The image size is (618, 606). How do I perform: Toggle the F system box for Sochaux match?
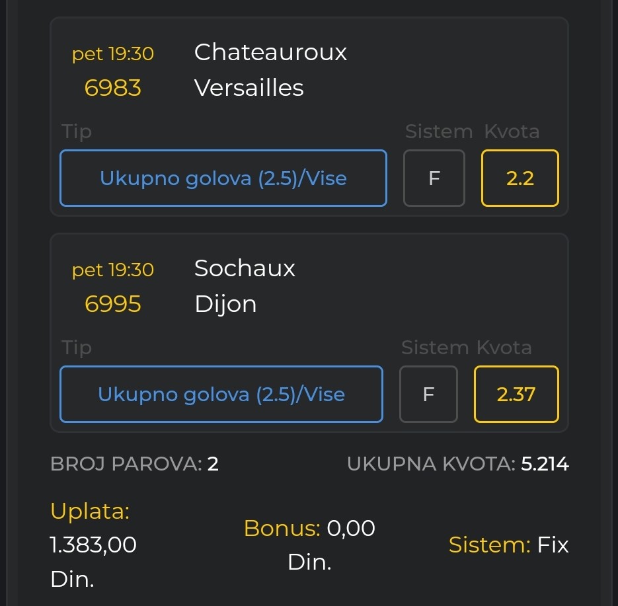coord(428,394)
